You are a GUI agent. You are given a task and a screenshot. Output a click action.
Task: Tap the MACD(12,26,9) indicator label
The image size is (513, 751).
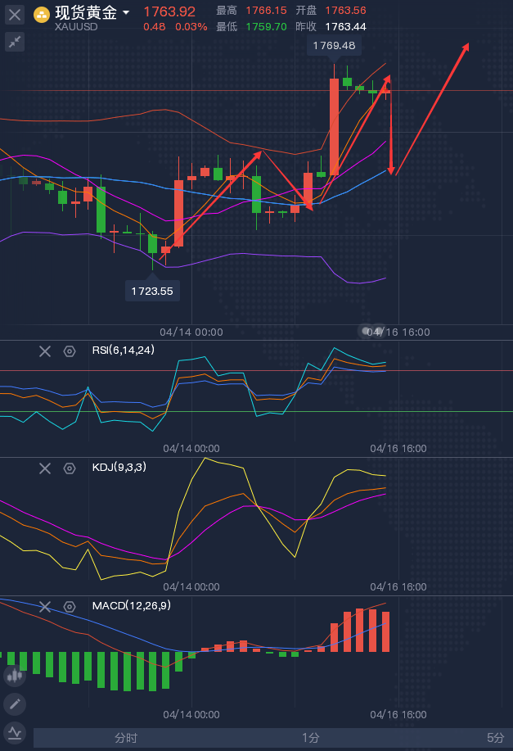click(x=132, y=606)
